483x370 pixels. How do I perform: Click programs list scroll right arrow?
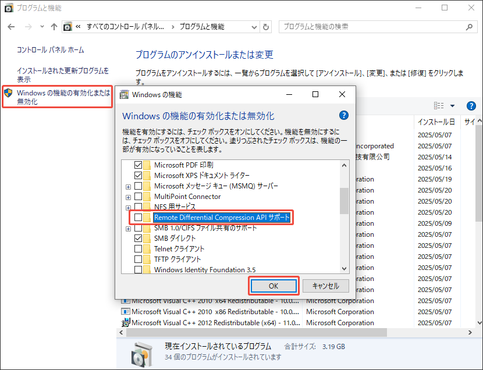click(470, 332)
